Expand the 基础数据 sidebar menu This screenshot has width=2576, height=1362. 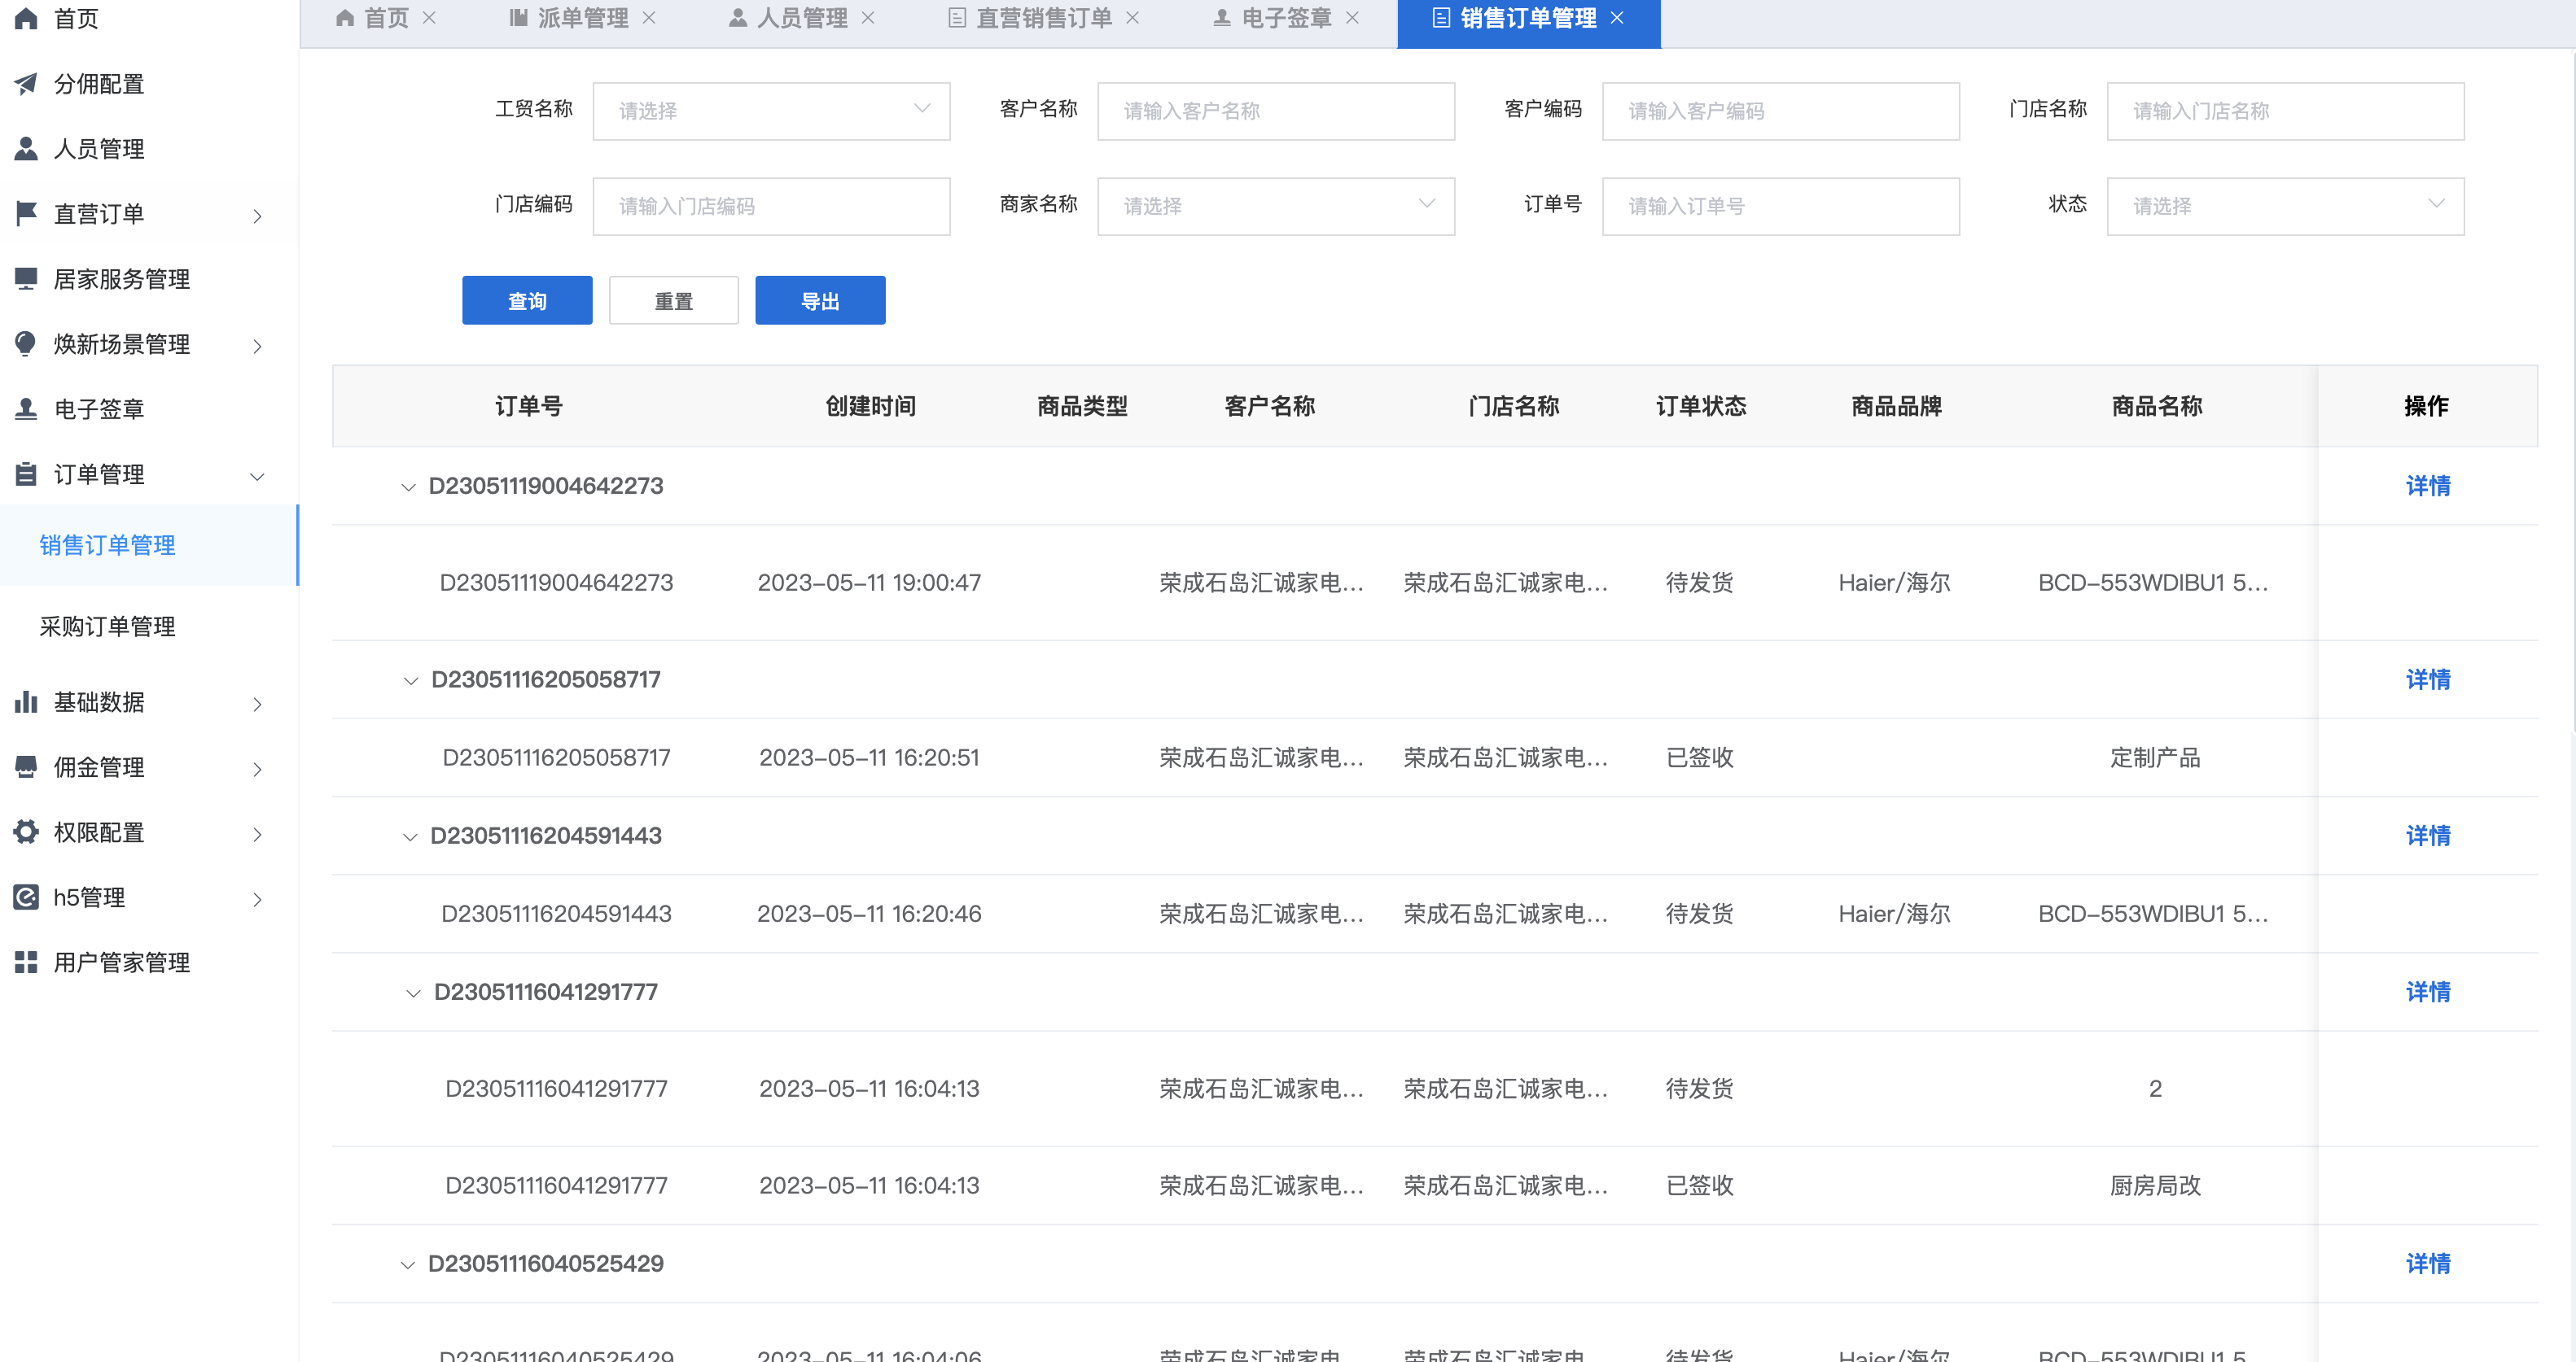(258, 704)
